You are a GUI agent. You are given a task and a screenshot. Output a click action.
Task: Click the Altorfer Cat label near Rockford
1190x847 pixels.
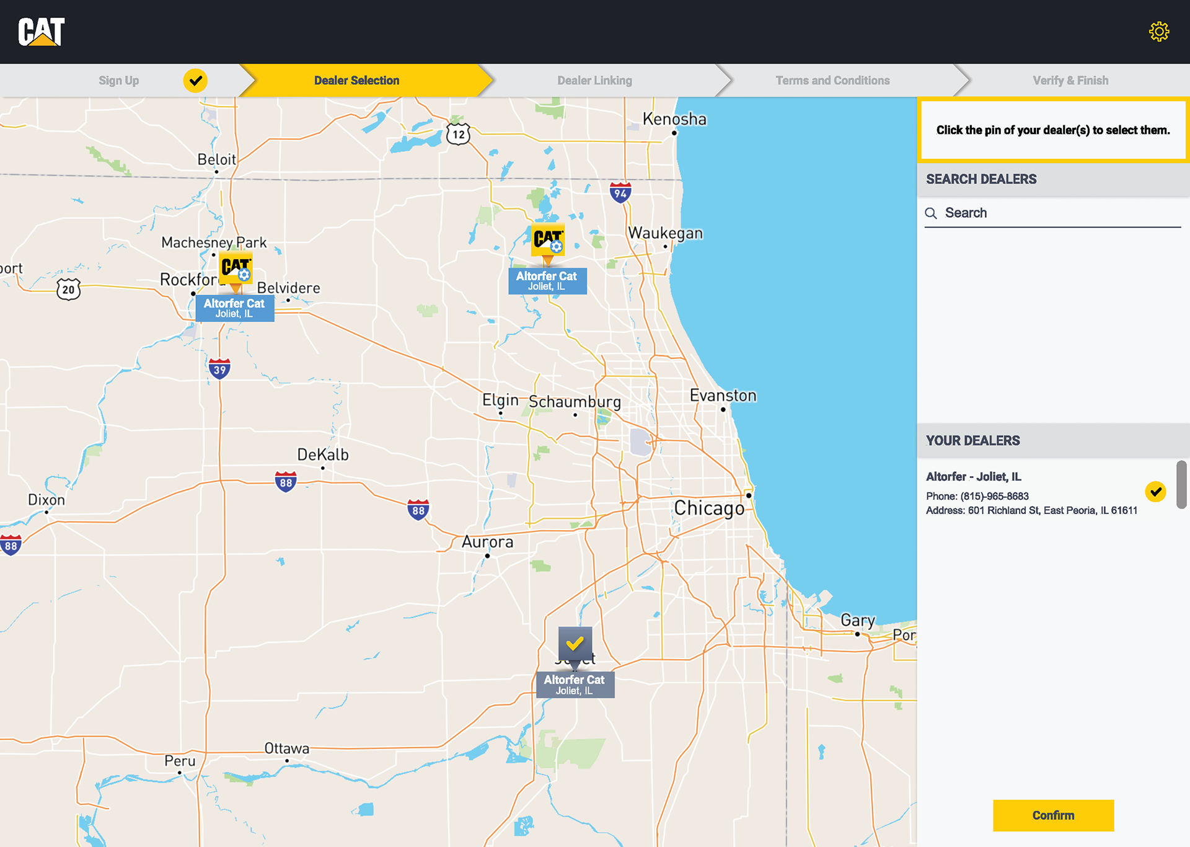(x=235, y=308)
